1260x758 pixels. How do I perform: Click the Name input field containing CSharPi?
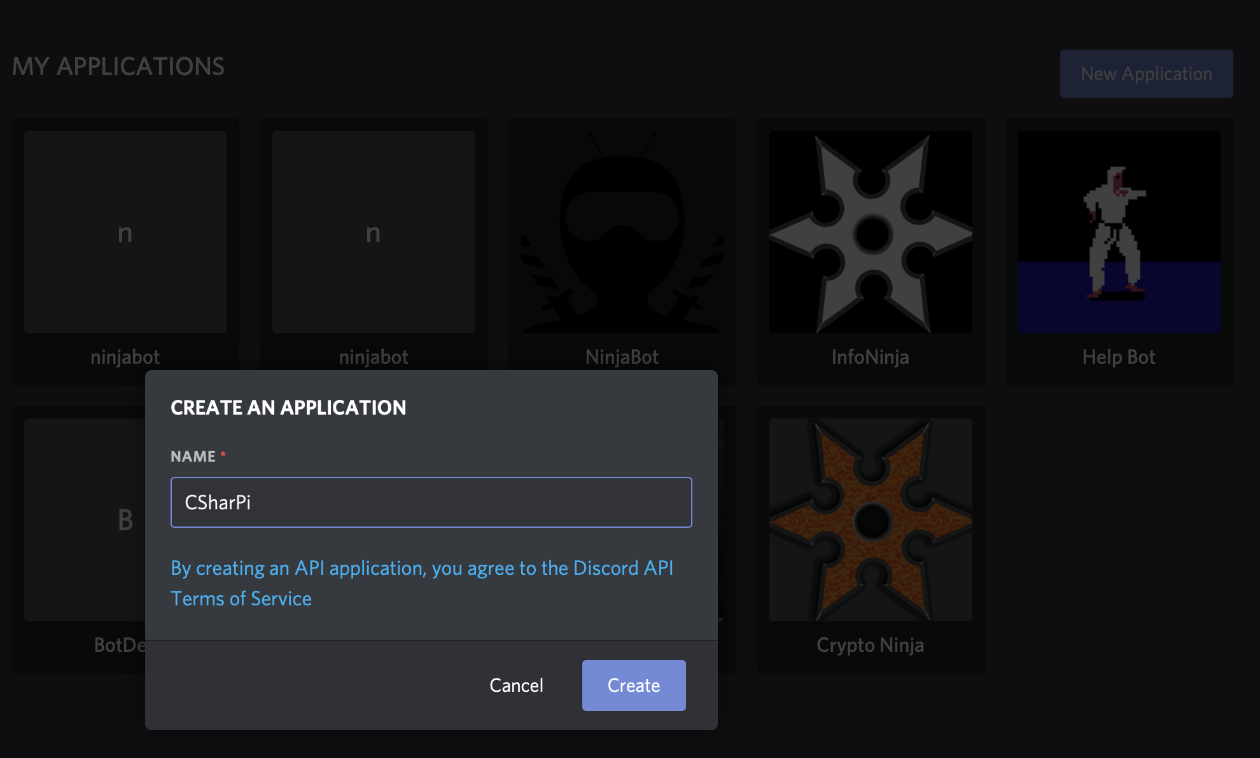click(x=431, y=502)
